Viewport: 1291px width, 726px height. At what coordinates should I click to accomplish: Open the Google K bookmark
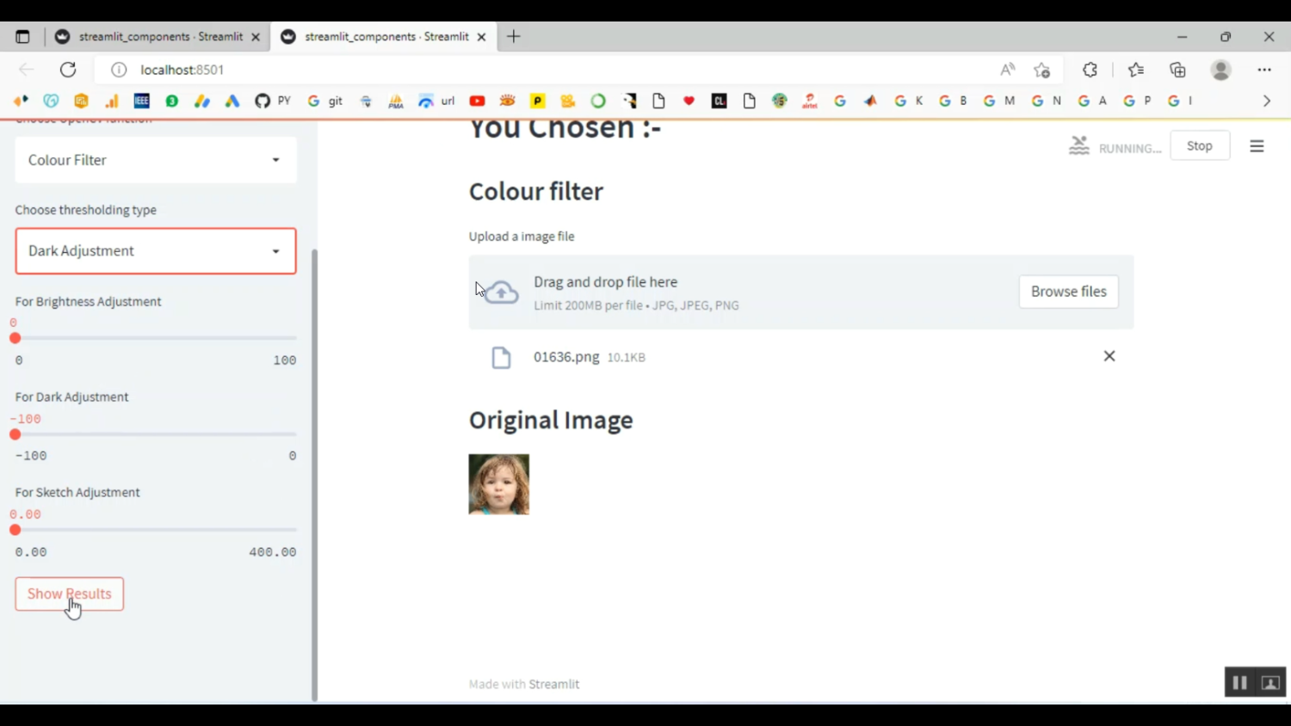pyautogui.click(x=909, y=101)
